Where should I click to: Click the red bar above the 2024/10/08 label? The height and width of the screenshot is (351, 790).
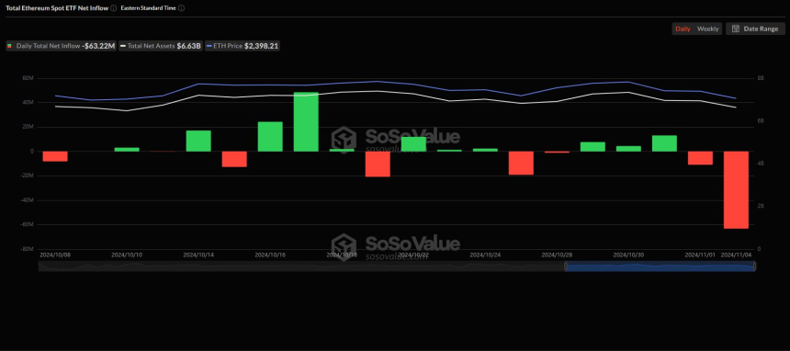point(55,156)
